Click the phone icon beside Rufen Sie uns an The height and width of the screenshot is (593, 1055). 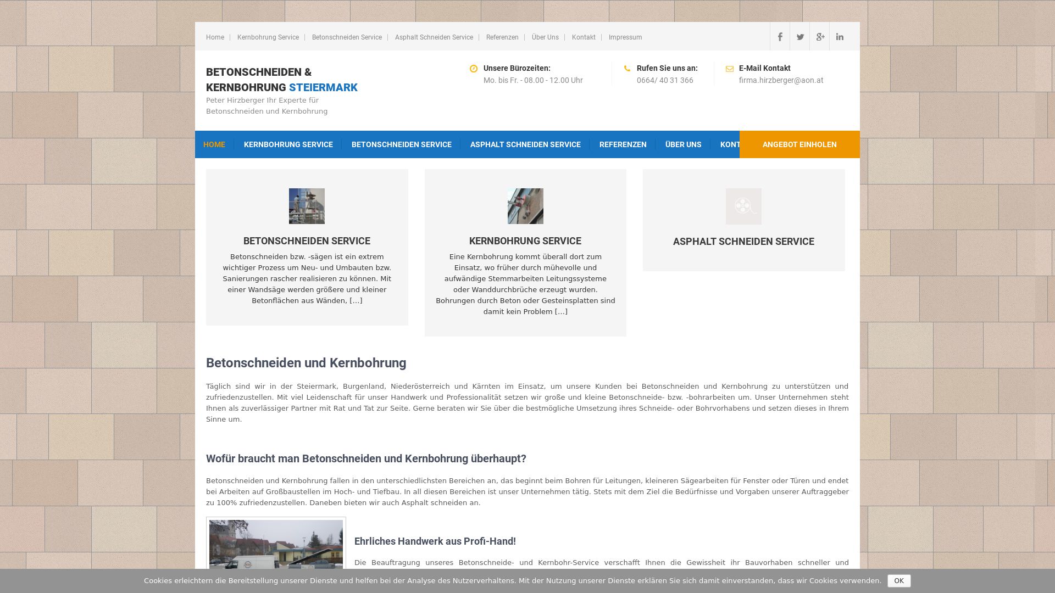(x=627, y=69)
